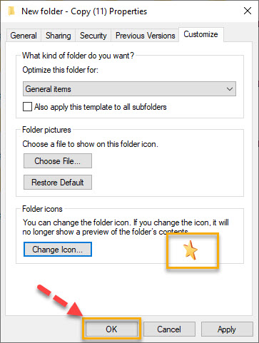Click Restore Default button
Screen dimensions: 259x343
coord(58,183)
